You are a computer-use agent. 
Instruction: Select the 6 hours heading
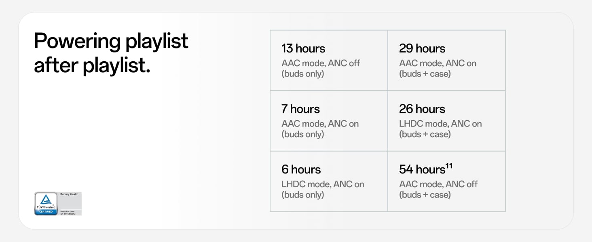tap(301, 170)
